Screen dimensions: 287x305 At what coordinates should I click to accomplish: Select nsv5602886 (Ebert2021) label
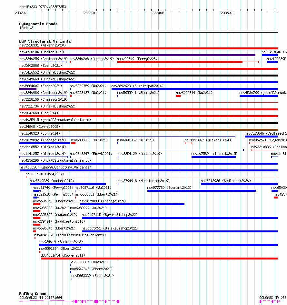point(41,66)
